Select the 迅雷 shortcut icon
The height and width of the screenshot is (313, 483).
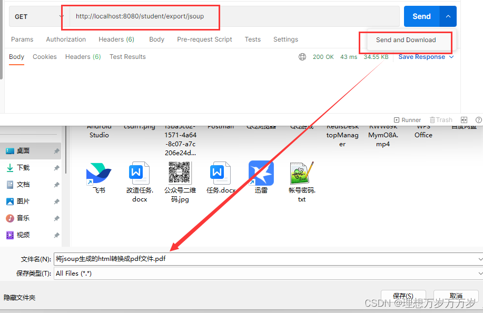pos(261,173)
